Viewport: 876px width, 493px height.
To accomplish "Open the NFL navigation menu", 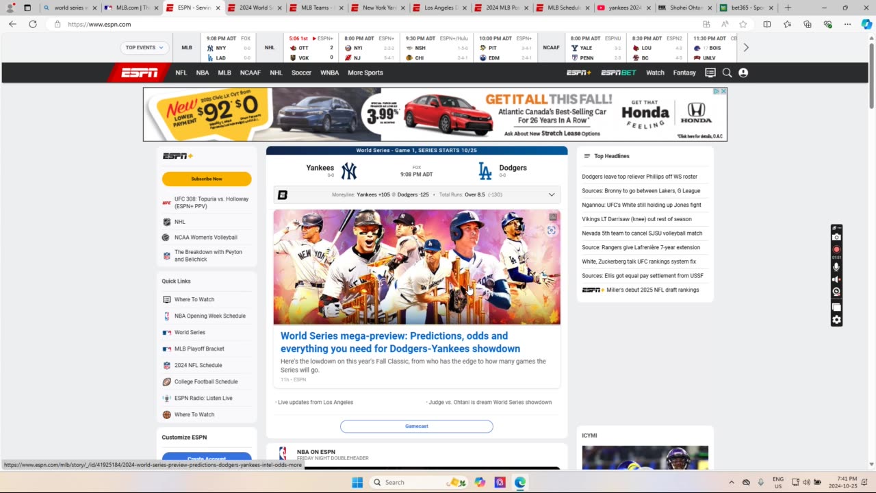I will [181, 73].
